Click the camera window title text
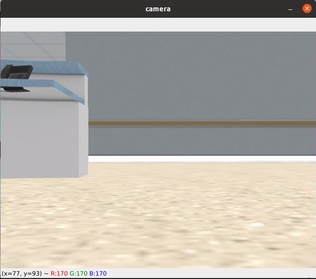Screen dimensions: 316x279 (158, 9)
